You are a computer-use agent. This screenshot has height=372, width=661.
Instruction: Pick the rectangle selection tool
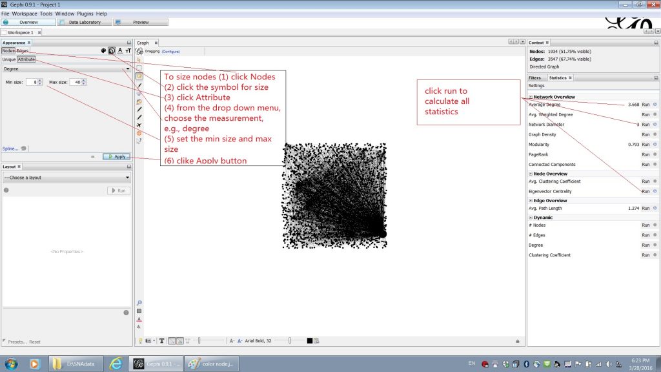click(x=139, y=68)
